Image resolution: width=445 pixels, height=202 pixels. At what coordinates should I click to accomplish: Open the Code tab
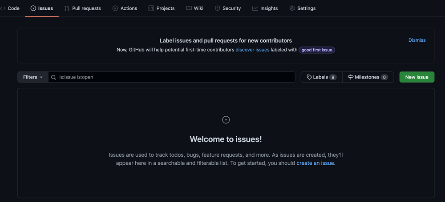(11, 8)
